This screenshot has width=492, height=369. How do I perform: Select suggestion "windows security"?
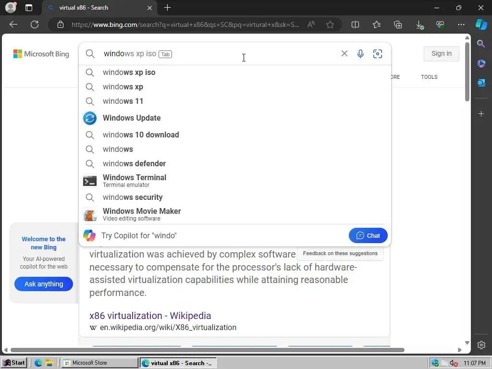click(x=235, y=197)
